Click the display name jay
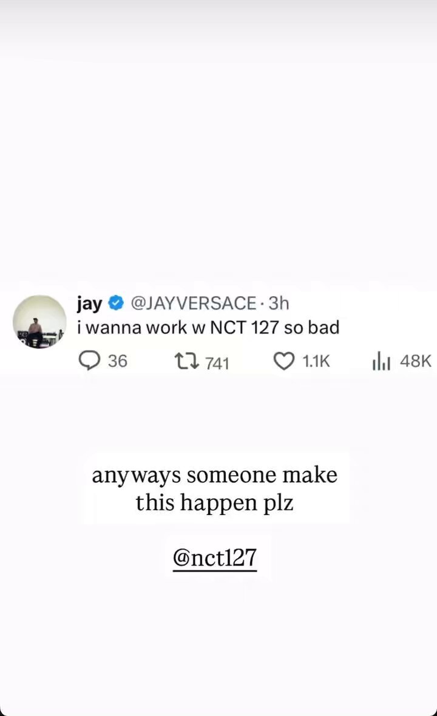The image size is (437, 716). (x=89, y=303)
